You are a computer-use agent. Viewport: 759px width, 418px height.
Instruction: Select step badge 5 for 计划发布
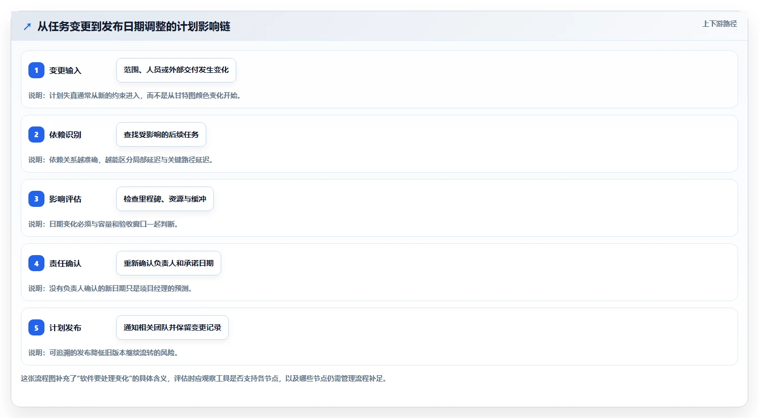pyautogui.click(x=36, y=327)
